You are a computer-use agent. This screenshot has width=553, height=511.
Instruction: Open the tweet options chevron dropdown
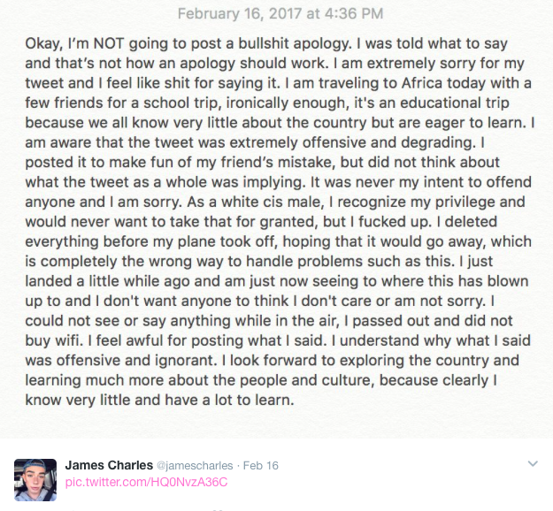[532, 463]
